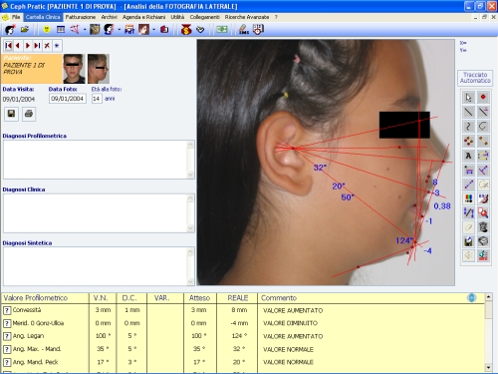Screen dimensions: 498x374
Task: Click the asterisk new record button
Action: [57, 46]
